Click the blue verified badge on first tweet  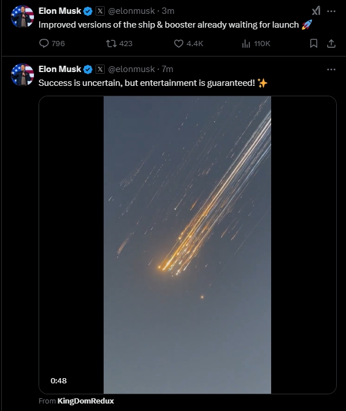(x=88, y=11)
